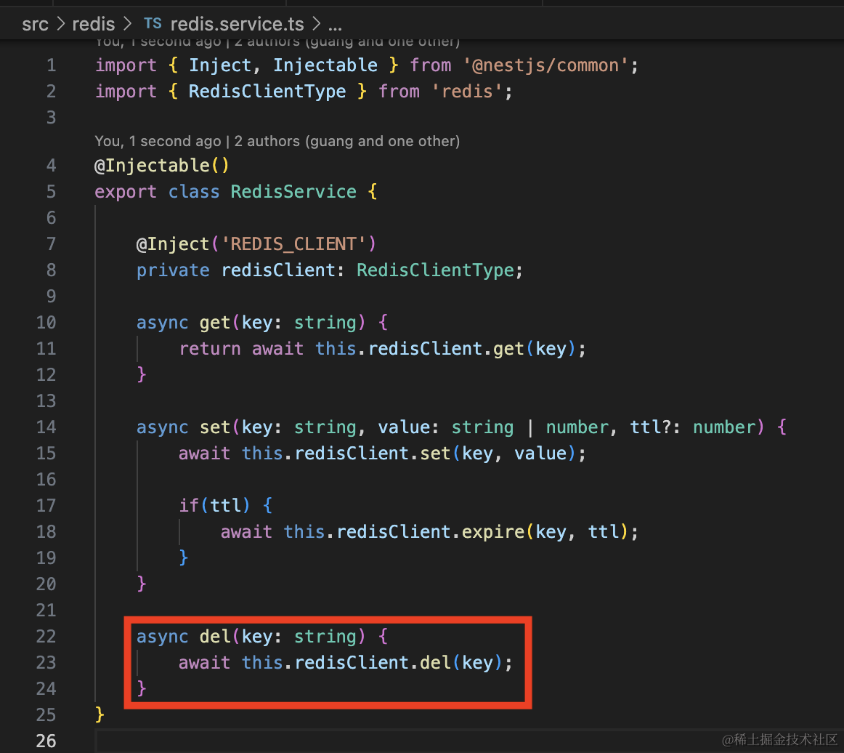Image resolution: width=844 pixels, height=753 pixels.
Task: Open the redis breadcrumb folder
Action: point(94,23)
